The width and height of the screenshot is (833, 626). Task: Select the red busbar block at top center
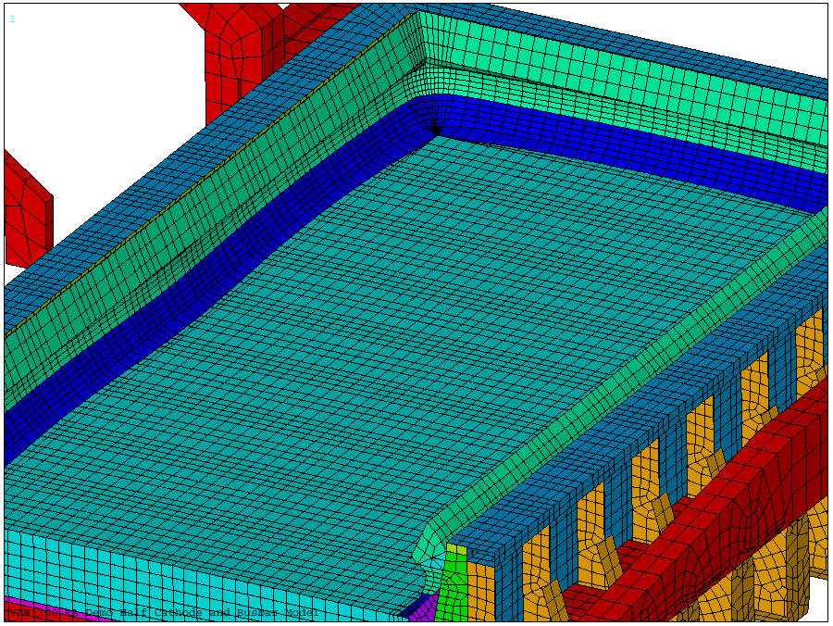coord(236,46)
